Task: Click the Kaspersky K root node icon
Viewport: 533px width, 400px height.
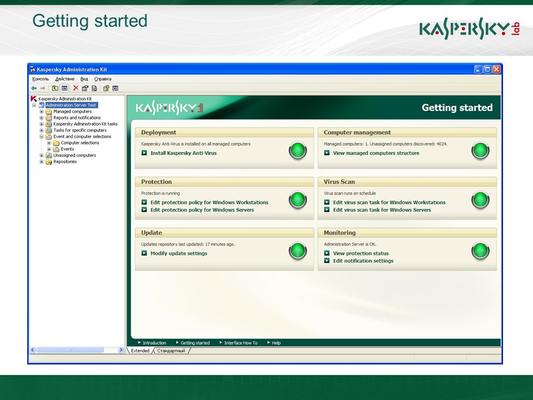Action: coord(34,99)
